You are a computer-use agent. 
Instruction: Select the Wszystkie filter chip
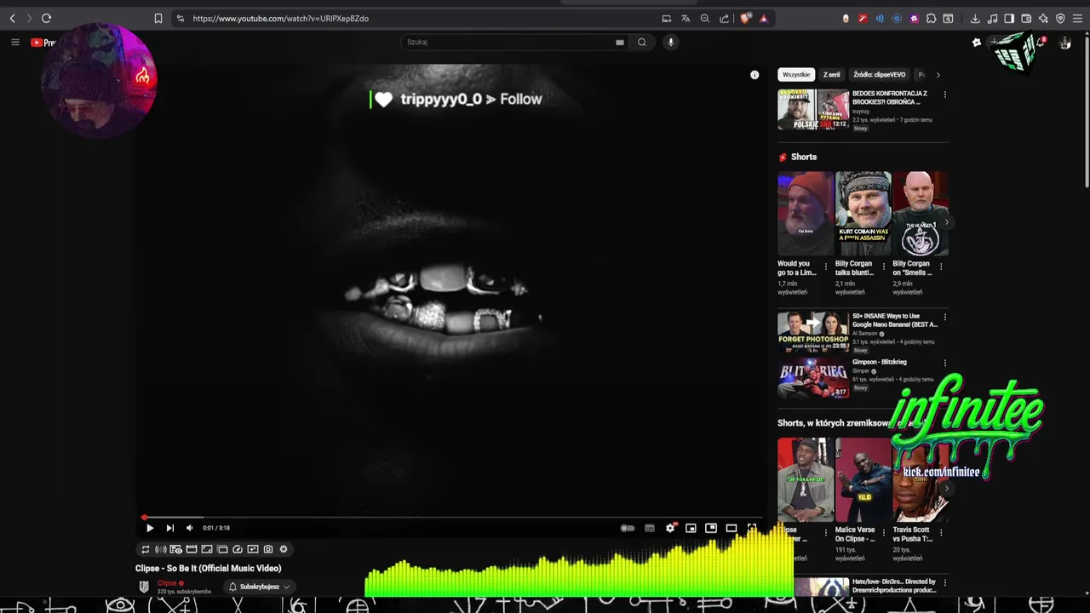point(796,75)
